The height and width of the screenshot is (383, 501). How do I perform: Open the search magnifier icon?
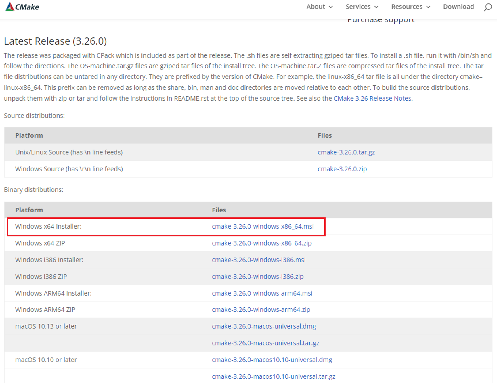click(x=487, y=7)
